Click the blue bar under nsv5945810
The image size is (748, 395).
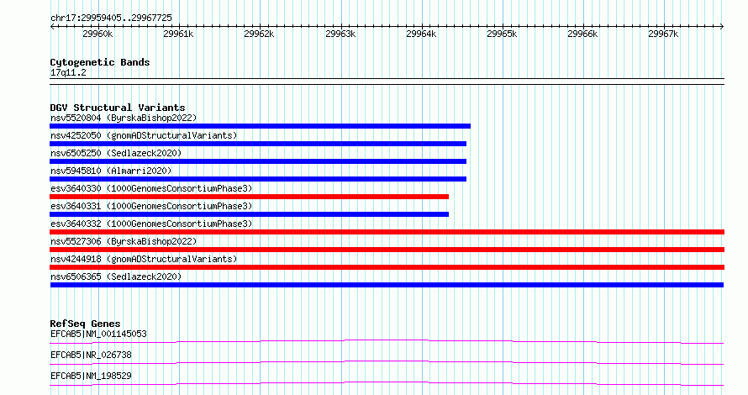point(258,179)
